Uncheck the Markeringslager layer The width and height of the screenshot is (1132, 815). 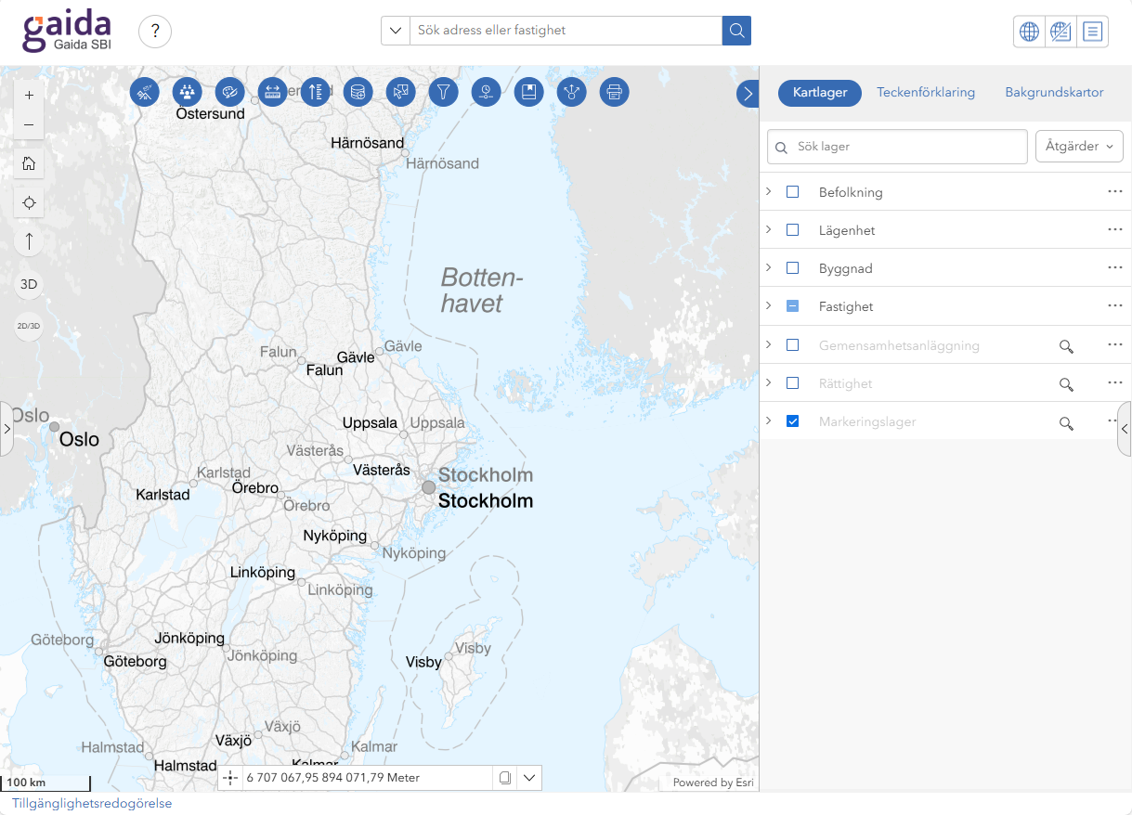pos(792,421)
